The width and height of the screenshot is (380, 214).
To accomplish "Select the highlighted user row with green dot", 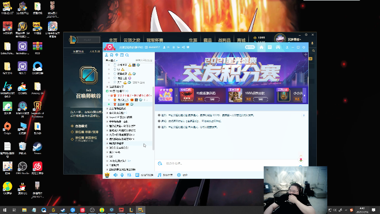I will point(128,104).
